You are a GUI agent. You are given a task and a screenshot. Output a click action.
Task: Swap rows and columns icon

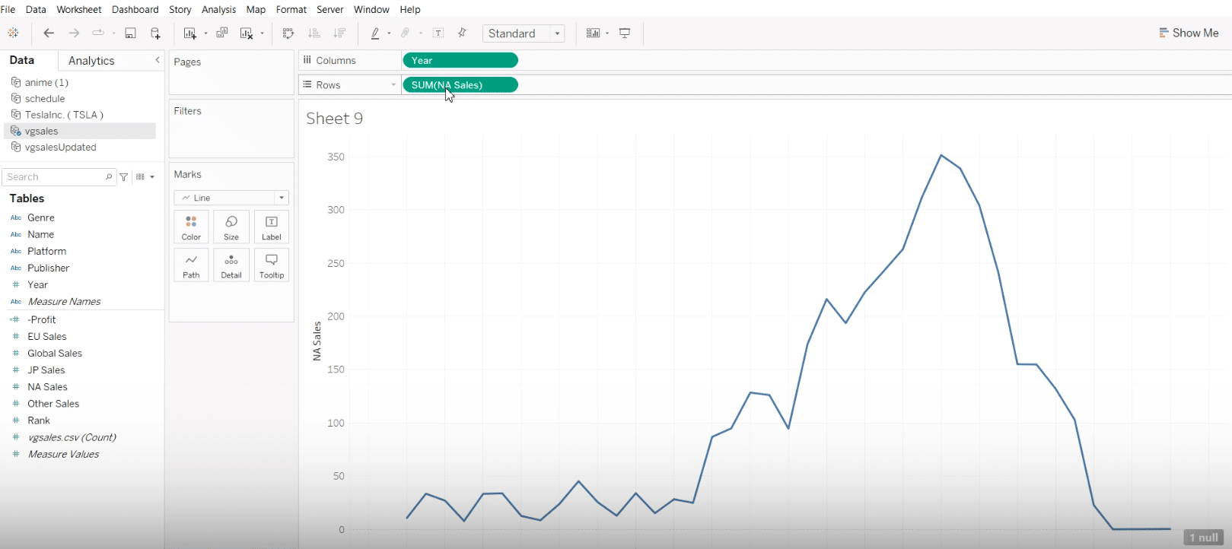(288, 33)
